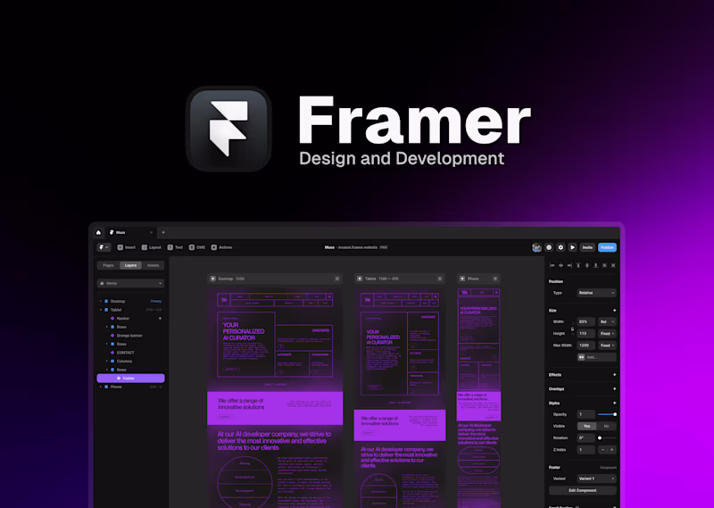Screen dimensions: 714x508
Task: Click the plus icon on the Navbar row
Action: point(160,319)
